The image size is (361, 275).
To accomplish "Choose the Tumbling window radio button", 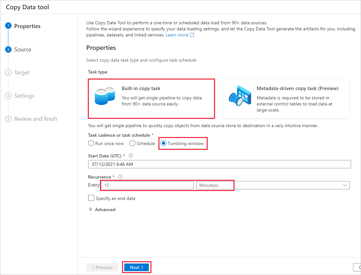I will (163, 143).
